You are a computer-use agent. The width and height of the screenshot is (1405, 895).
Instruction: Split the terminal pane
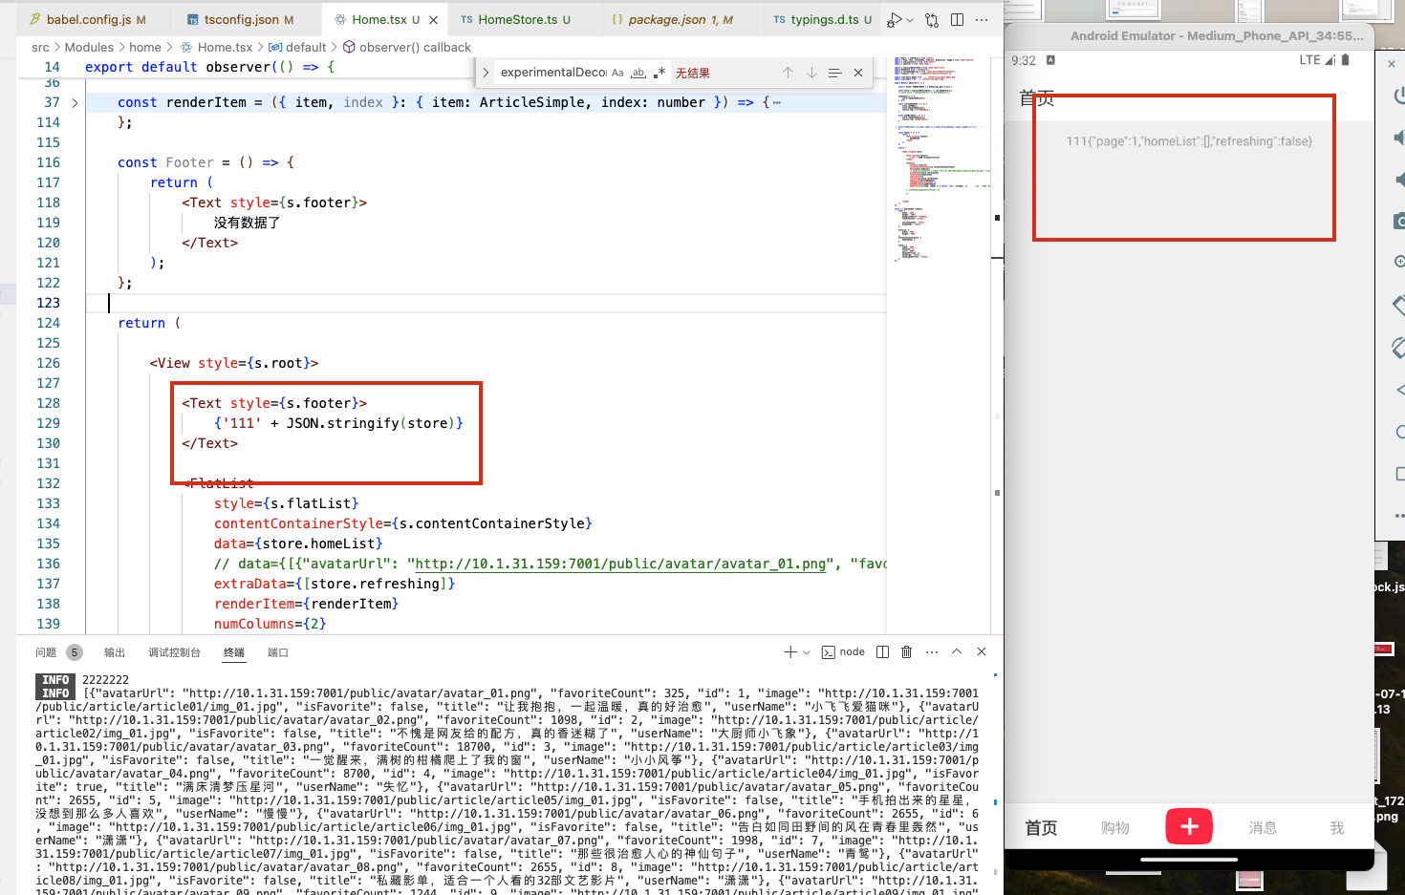point(882,652)
